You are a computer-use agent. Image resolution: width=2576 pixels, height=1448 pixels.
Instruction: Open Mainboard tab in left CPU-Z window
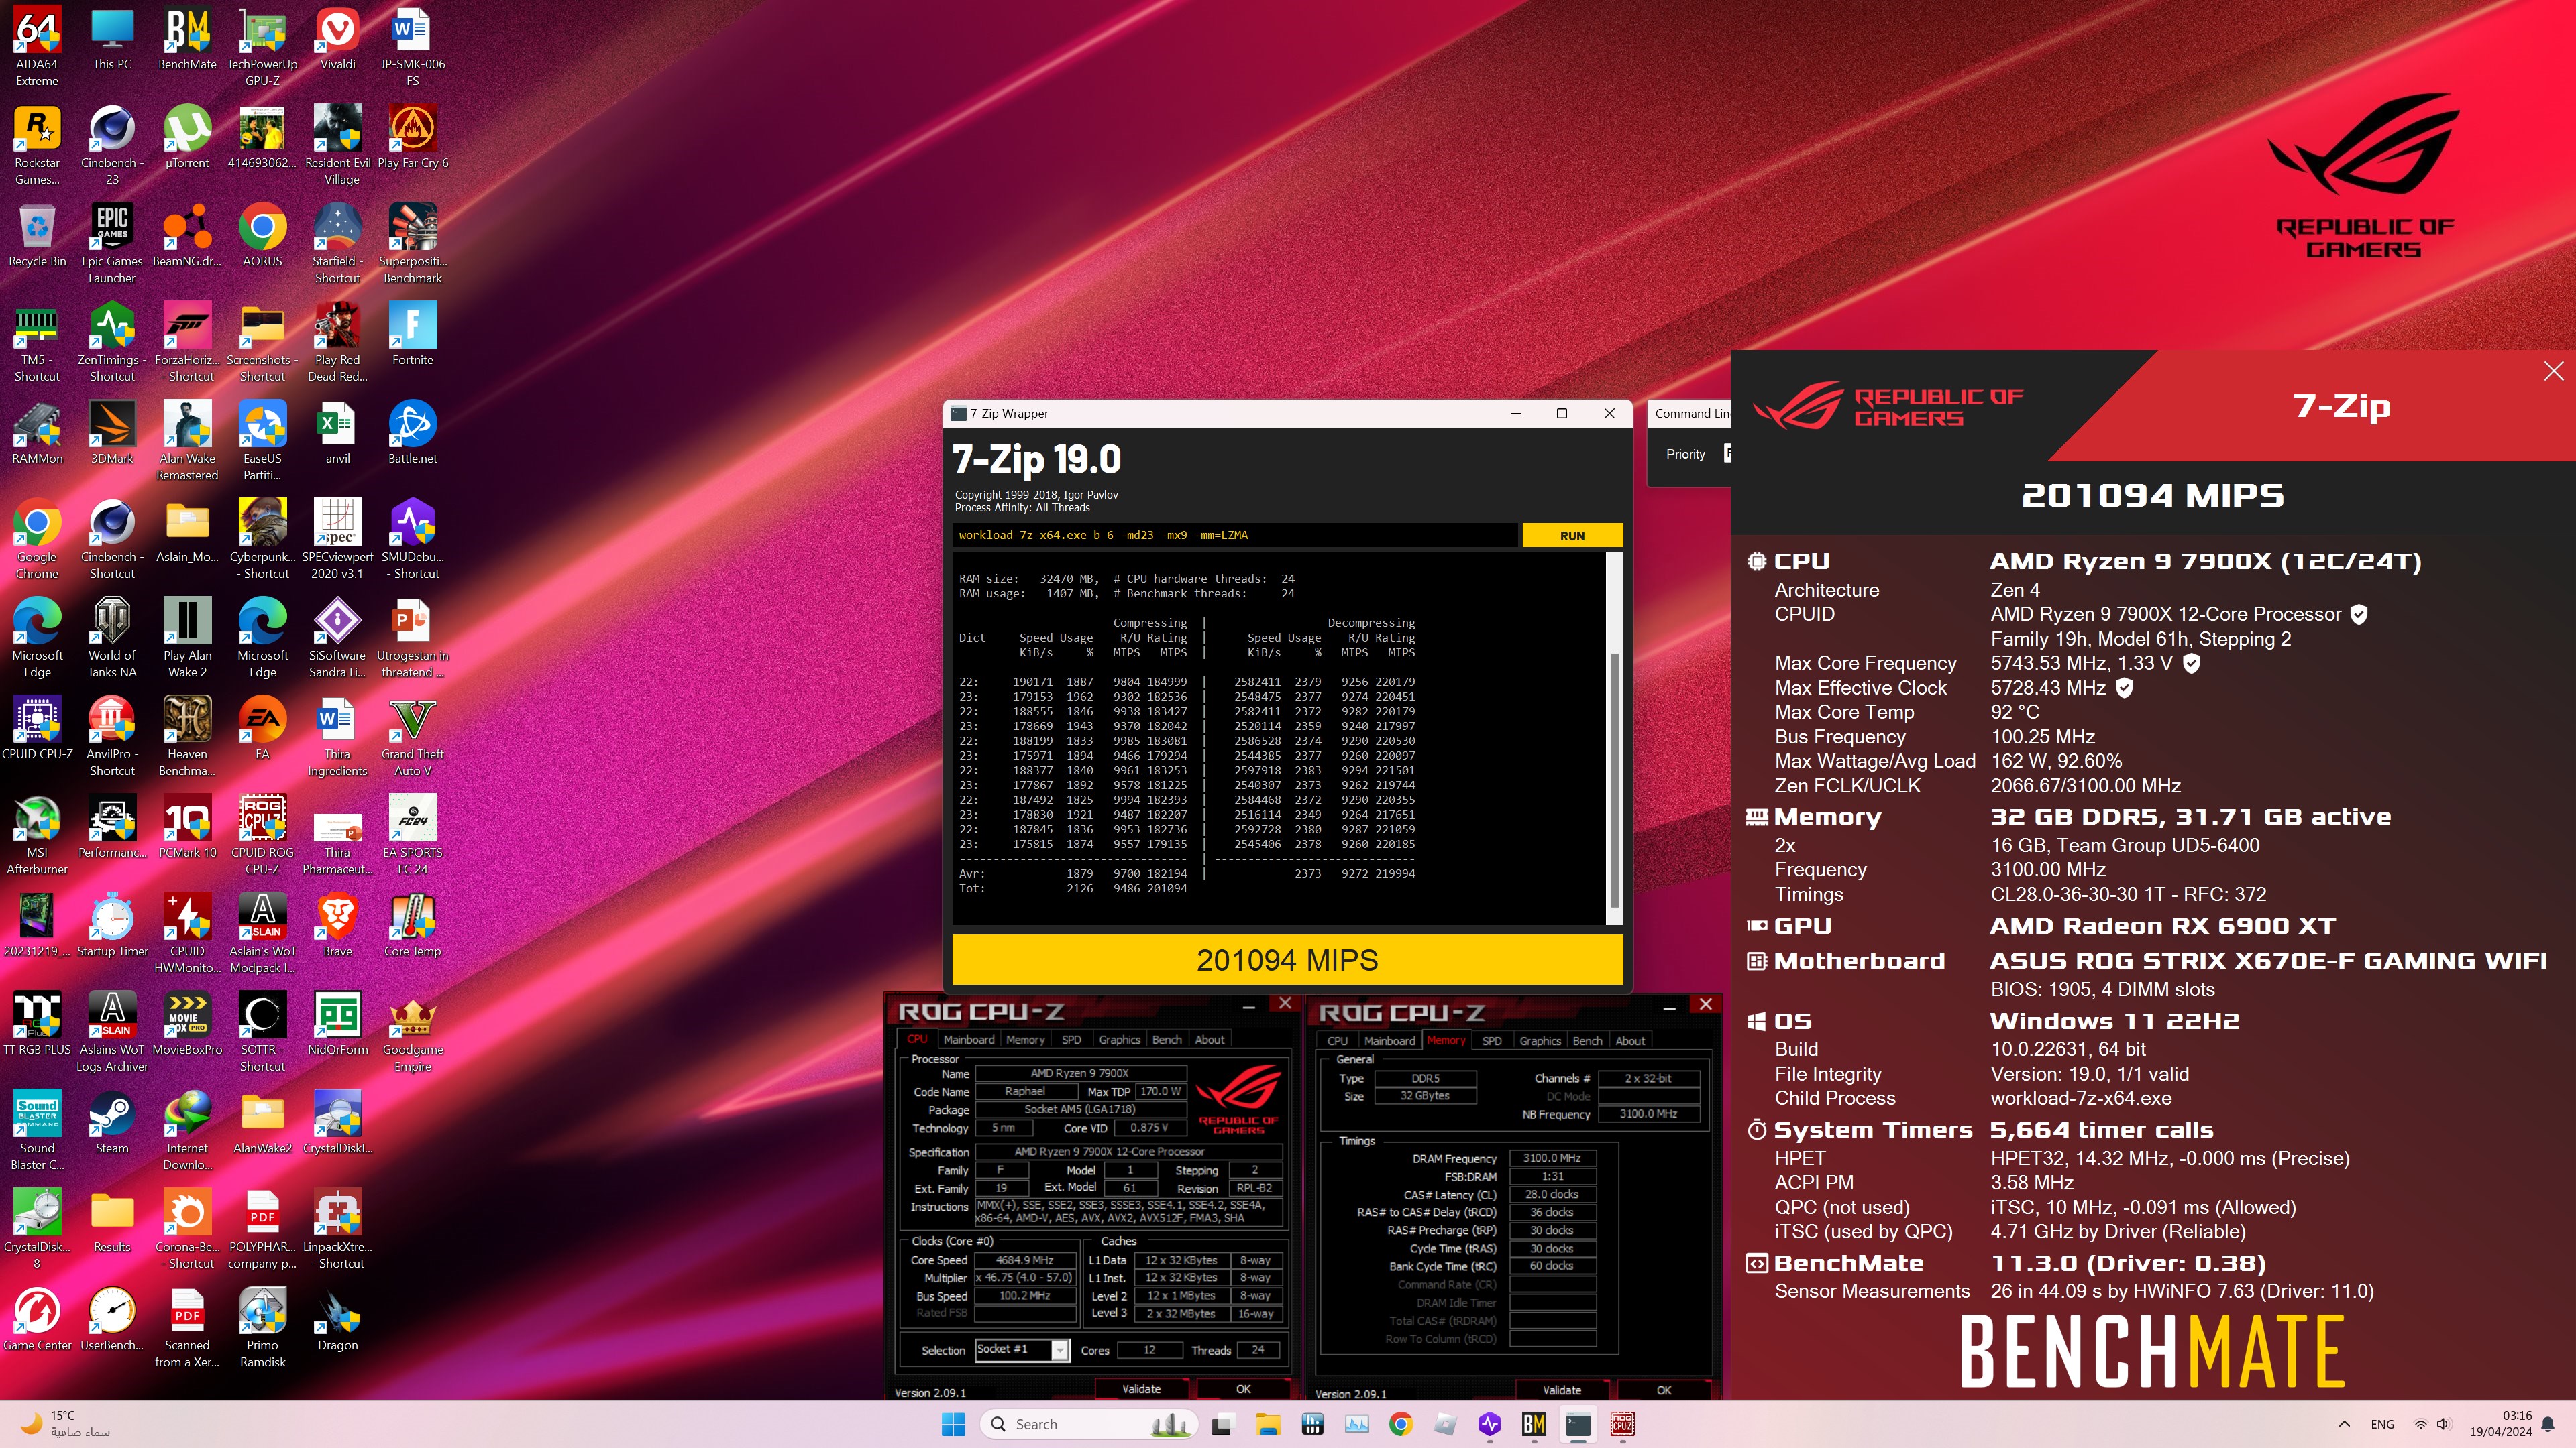969,1039
